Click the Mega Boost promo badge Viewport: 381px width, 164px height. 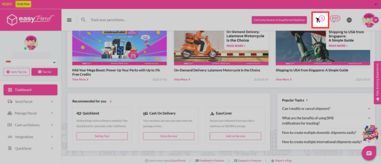click(370, 133)
